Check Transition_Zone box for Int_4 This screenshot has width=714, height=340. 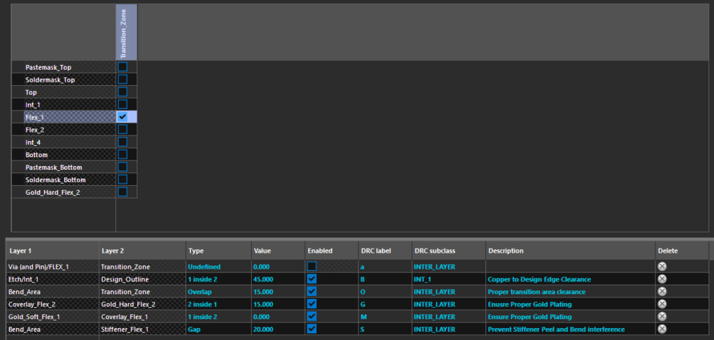(123, 142)
